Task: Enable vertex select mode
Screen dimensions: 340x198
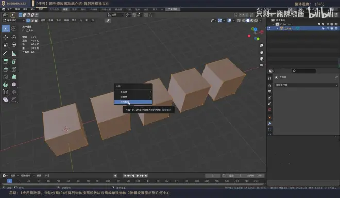Action: (28, 20)
